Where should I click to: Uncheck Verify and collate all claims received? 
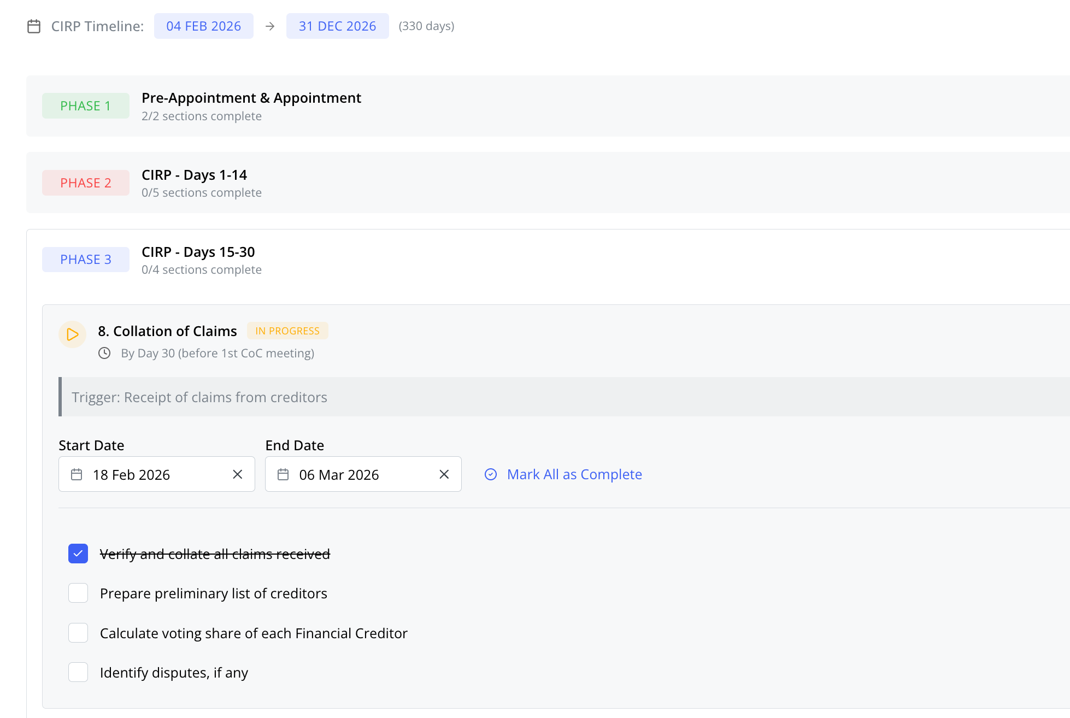point(78,554)
